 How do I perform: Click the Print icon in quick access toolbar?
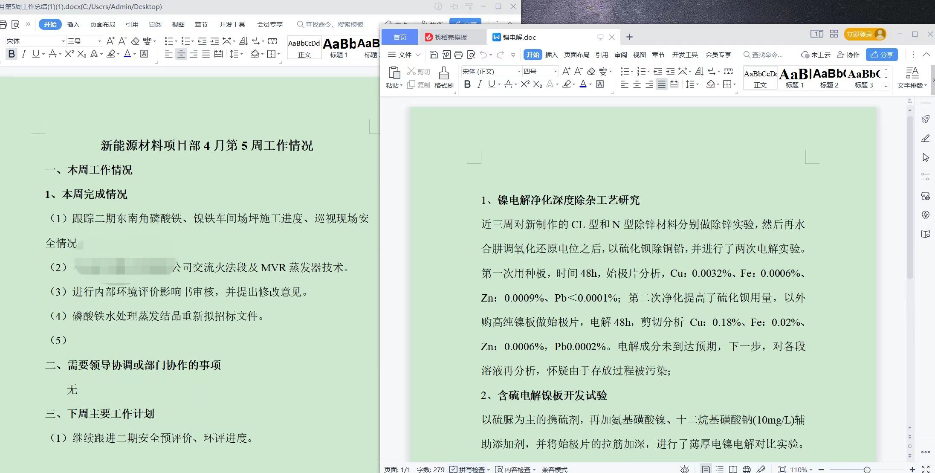coord(458,55)
